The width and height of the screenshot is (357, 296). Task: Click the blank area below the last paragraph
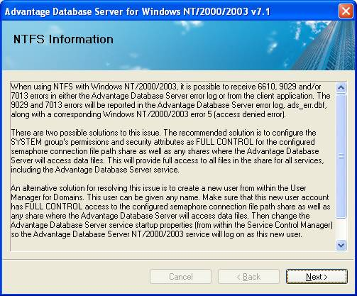point(172,245)
